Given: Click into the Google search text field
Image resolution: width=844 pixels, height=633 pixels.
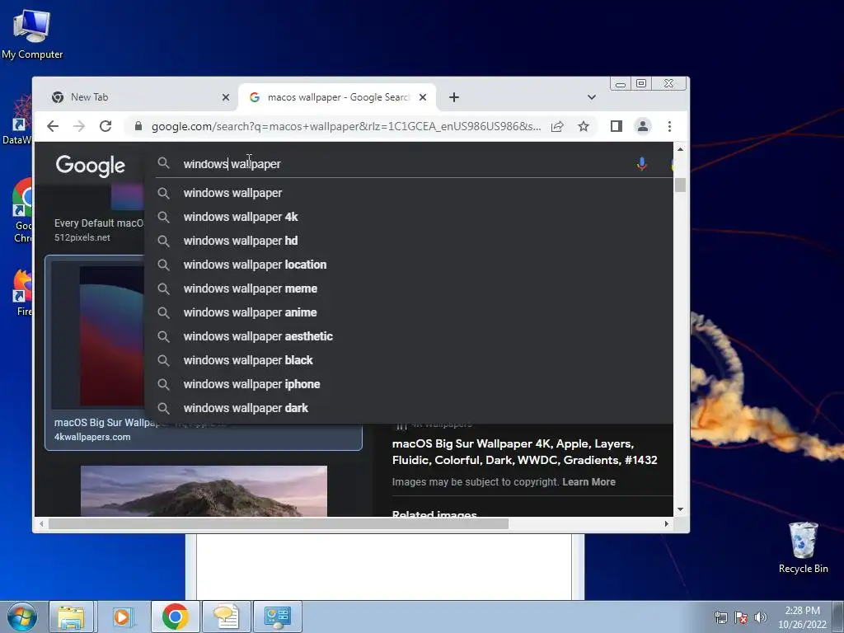Looking at the screenshot, I should (x=404, y=164).
